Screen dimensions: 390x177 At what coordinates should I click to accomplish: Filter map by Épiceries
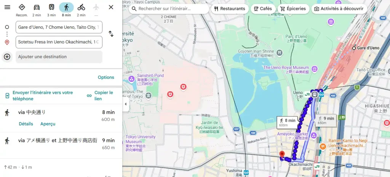click(x=293, y=9)
